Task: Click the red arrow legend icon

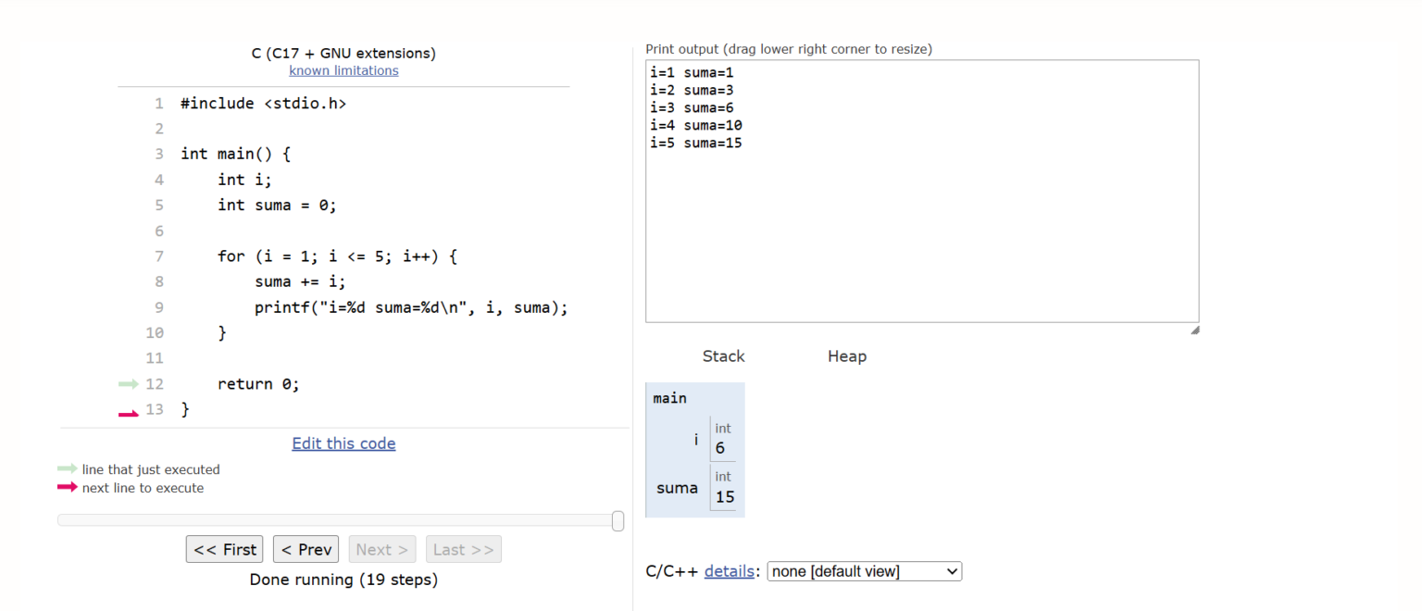Action: [68, 488]
